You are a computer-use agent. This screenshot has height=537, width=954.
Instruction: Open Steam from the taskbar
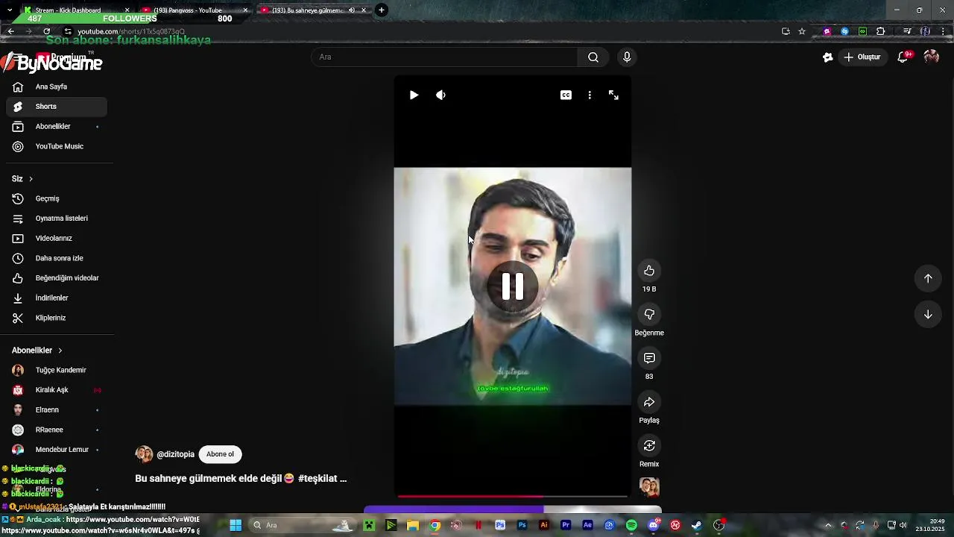[697, 525]
